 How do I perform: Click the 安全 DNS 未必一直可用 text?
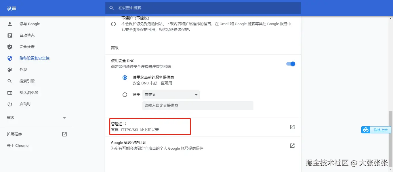[x=152, y=83]
